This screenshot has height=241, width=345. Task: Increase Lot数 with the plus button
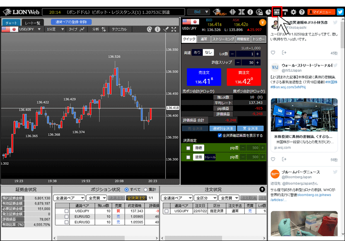click(258, 54)
